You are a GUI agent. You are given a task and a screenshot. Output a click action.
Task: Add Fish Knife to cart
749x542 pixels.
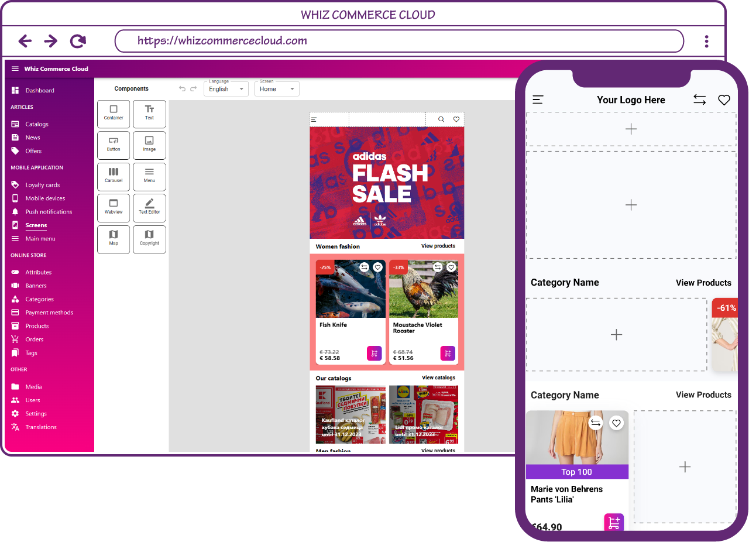coord(374,354)
